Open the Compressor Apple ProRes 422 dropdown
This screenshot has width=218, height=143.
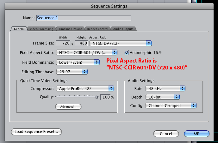(85, 88)
